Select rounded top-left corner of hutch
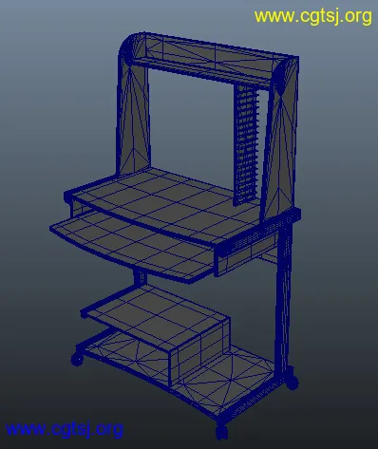The height and width of the screenshot is (449, 378). 130,47
